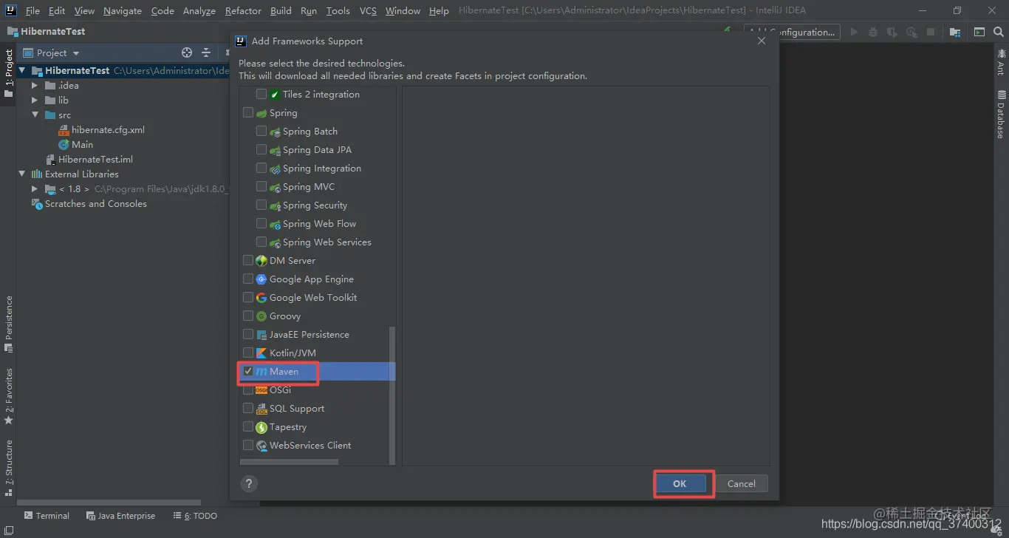Check the Spring Web Services checkbox
The height and width of the screenshot is (538, 1009).
point(261,242)
